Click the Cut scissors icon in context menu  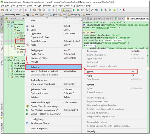click(x=27, y=26)
